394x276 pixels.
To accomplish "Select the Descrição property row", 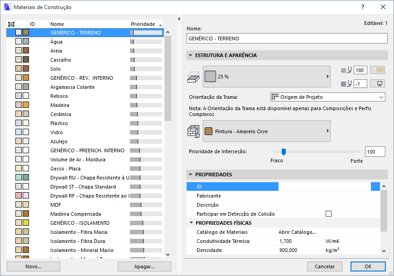I will (283, 205).
